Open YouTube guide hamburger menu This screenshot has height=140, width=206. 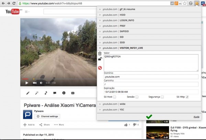point(27,12)
